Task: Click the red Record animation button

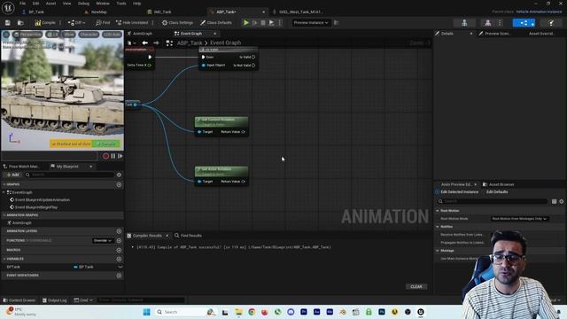Action: point(105,156)
